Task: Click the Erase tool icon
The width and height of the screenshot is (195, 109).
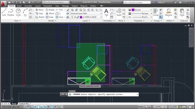Action: click(x=68, y=10)
